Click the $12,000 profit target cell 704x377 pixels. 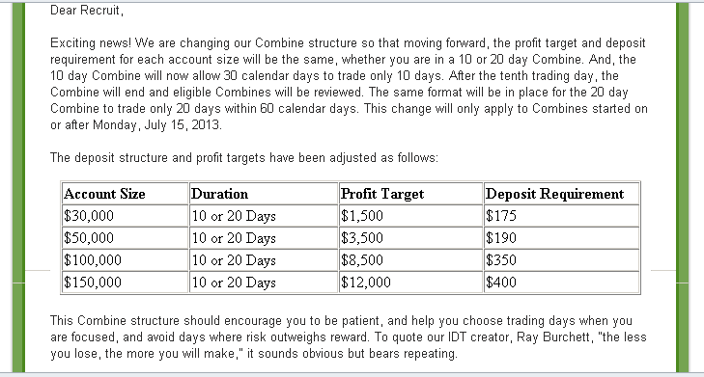[410, 283]
